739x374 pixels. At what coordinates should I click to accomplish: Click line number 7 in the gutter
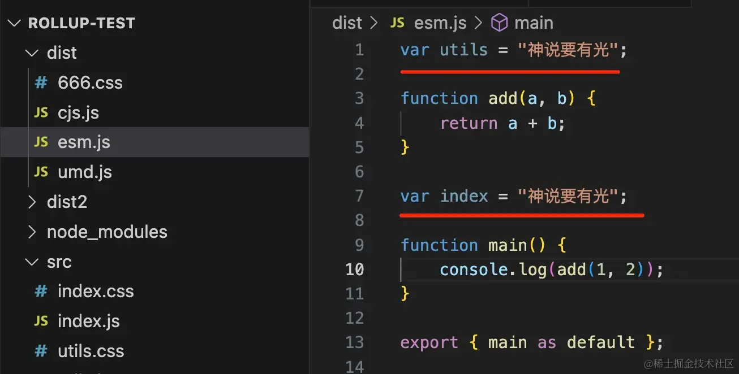(x=359, y=196)
